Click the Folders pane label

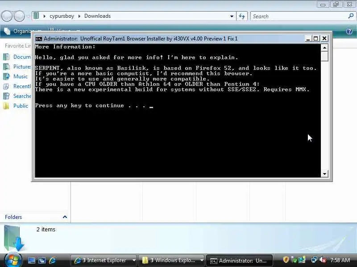[13, 217]
